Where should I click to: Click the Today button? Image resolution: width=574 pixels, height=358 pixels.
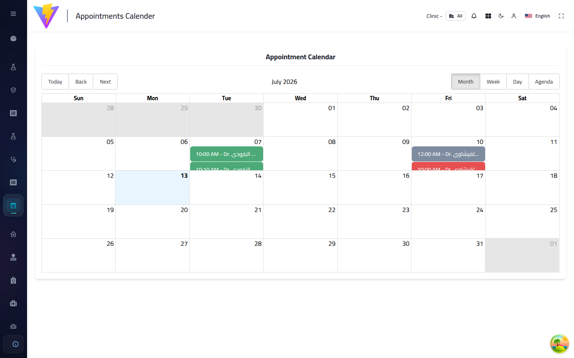point(55,82)
